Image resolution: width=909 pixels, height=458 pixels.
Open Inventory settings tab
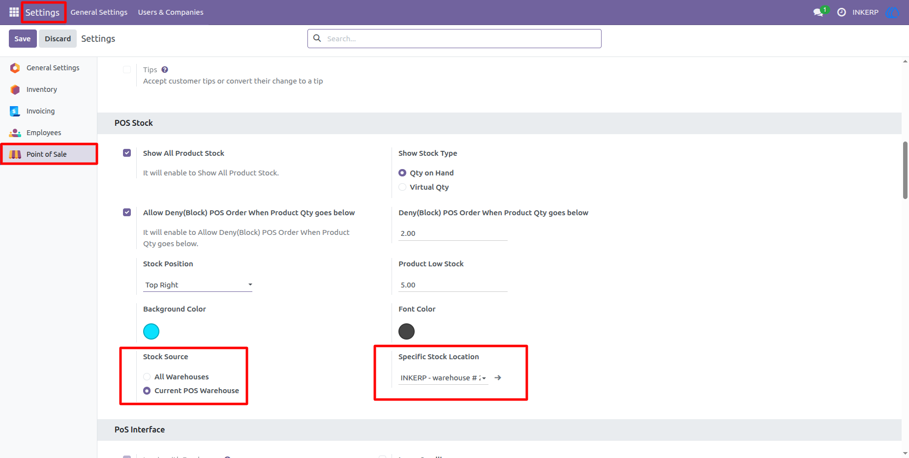click(48, 89)
